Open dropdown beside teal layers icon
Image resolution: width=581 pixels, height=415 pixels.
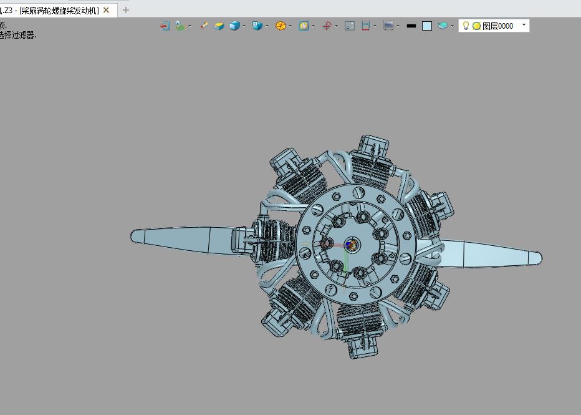[x=452, y=26]
